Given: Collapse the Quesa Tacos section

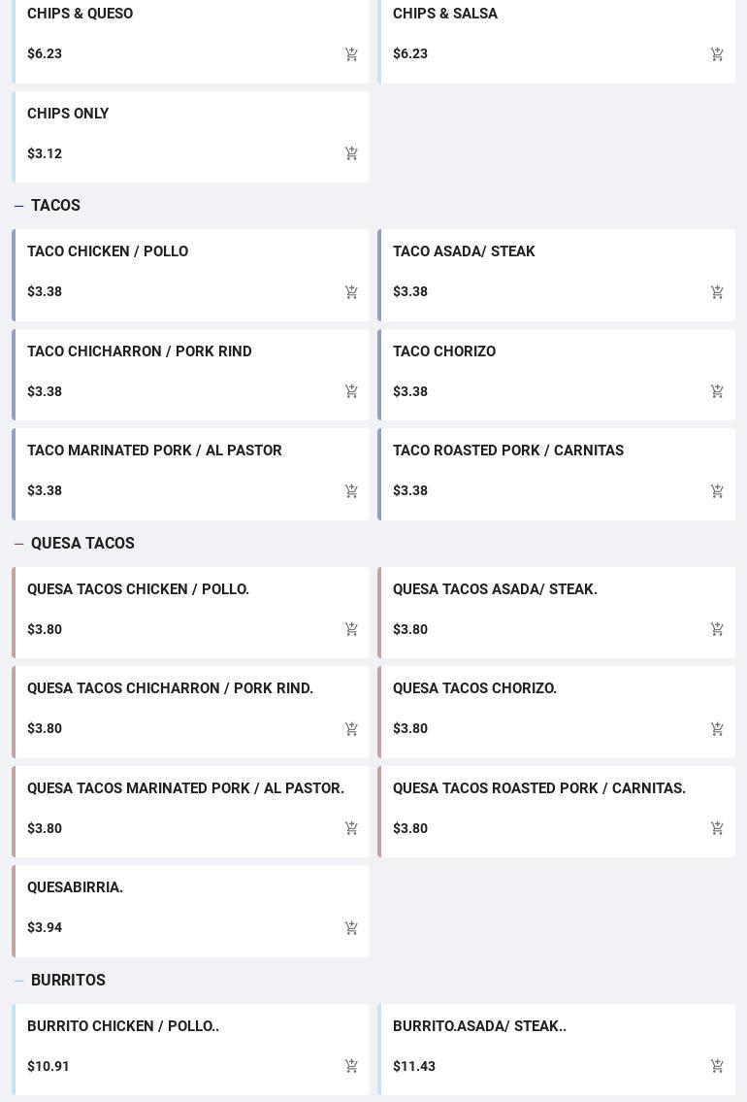Looking at the screenshot, I should click(19, 544).
